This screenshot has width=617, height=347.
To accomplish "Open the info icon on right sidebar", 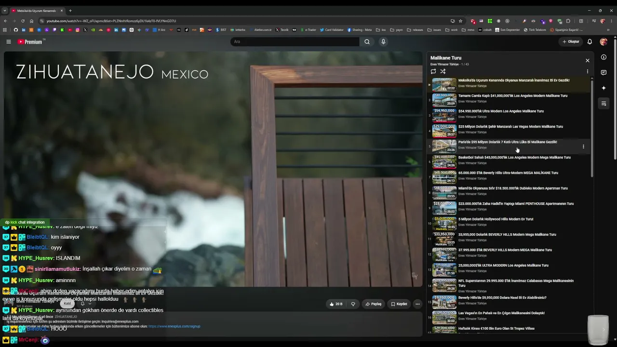I will point(604,57).
